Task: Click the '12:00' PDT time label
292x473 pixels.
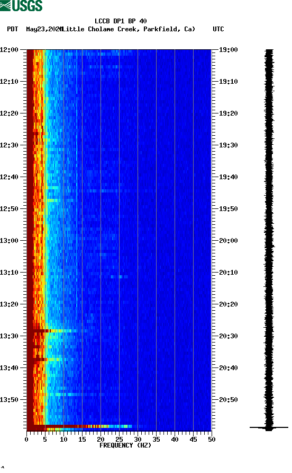Action: tap(9, 50)
